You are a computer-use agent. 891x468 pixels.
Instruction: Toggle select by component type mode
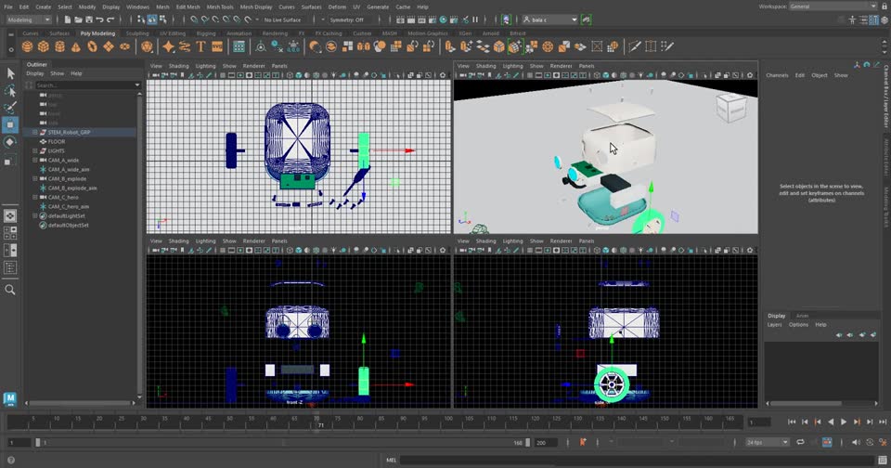(162, 19)
